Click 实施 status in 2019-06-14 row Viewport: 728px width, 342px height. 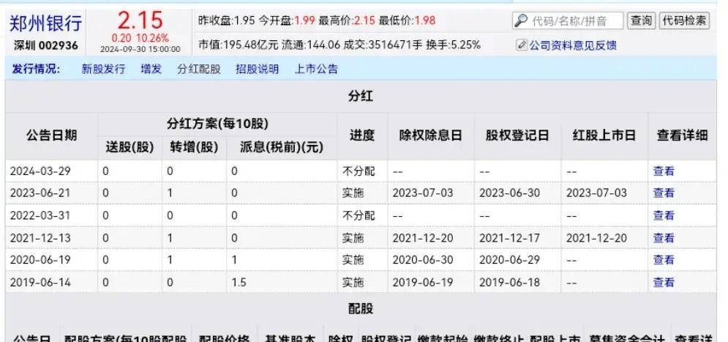353,282
